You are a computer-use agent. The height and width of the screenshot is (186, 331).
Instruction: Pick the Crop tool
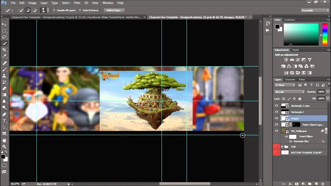pyautogui.click(x=4, y=50)
